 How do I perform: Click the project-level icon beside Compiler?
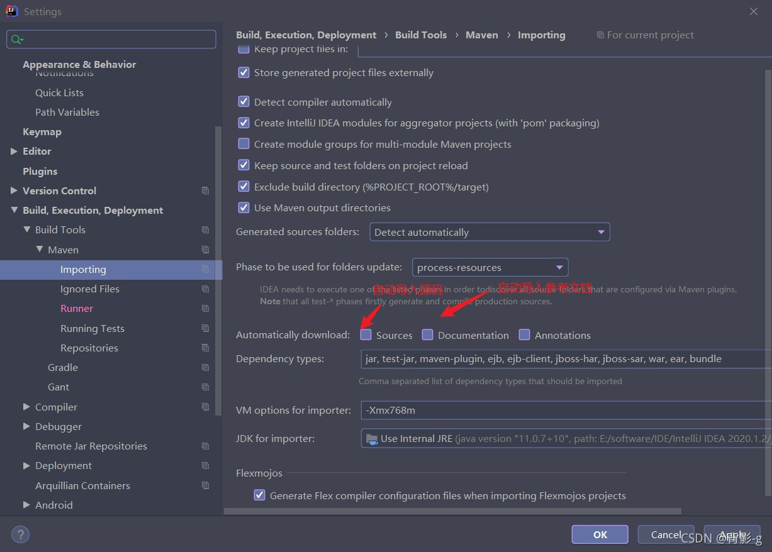click(205, 407)
